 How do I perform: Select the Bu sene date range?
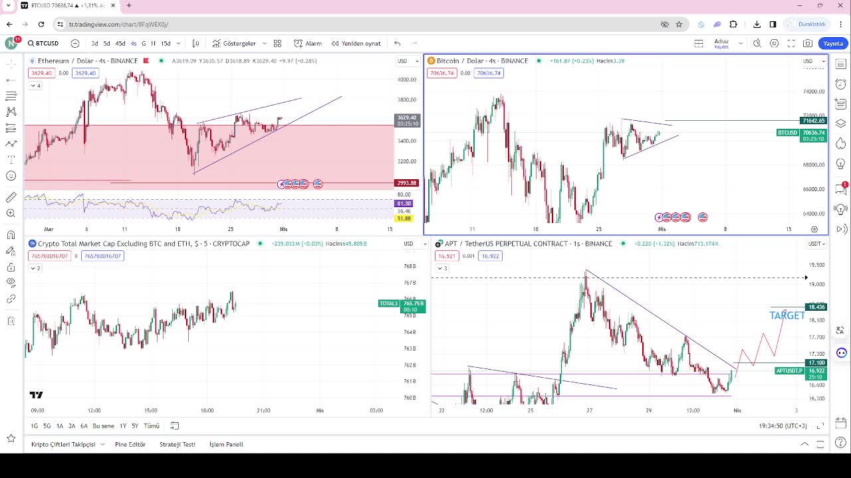pyautogui.click(x=103, y=426)
